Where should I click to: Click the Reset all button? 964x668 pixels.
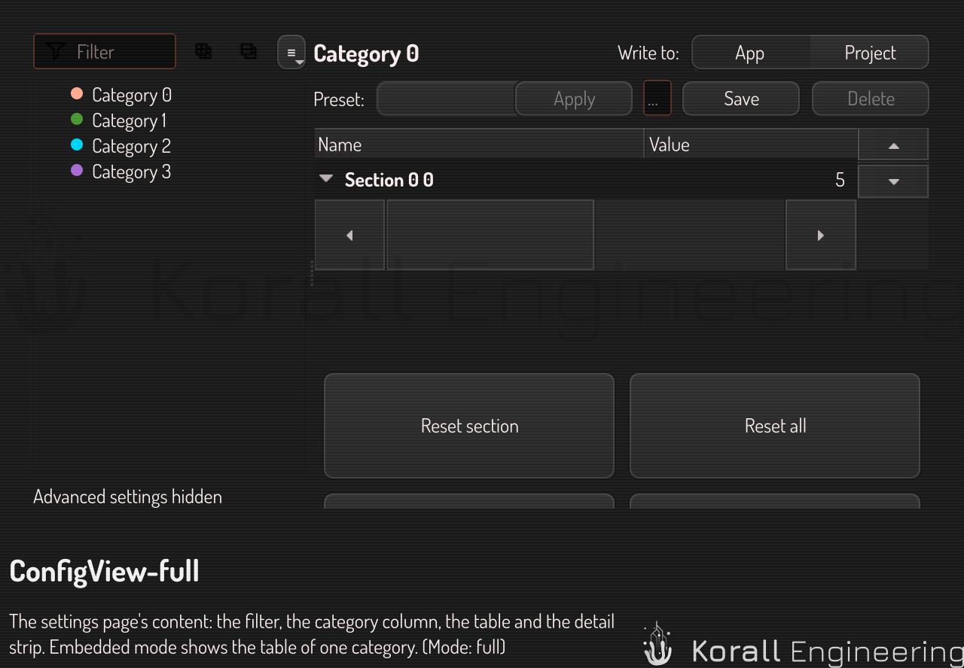(775, 426)
